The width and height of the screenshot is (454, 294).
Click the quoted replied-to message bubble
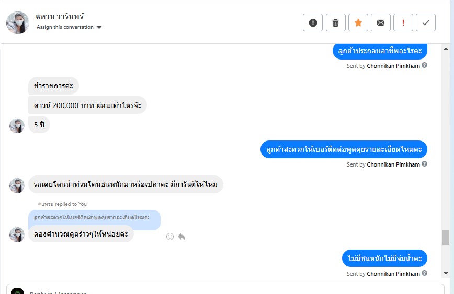[94, 217]
